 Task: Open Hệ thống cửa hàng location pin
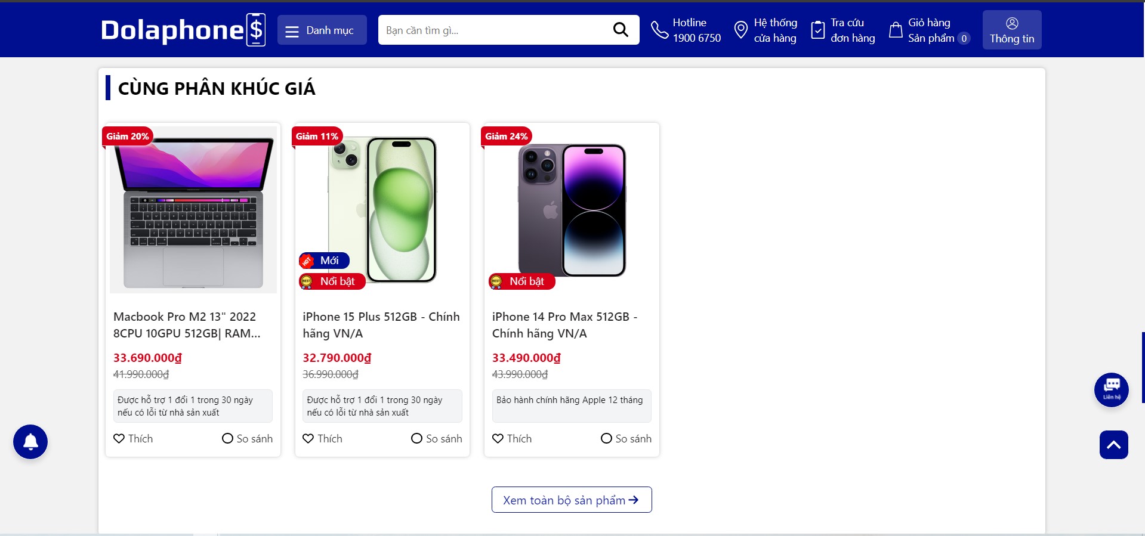coord(740,30)
